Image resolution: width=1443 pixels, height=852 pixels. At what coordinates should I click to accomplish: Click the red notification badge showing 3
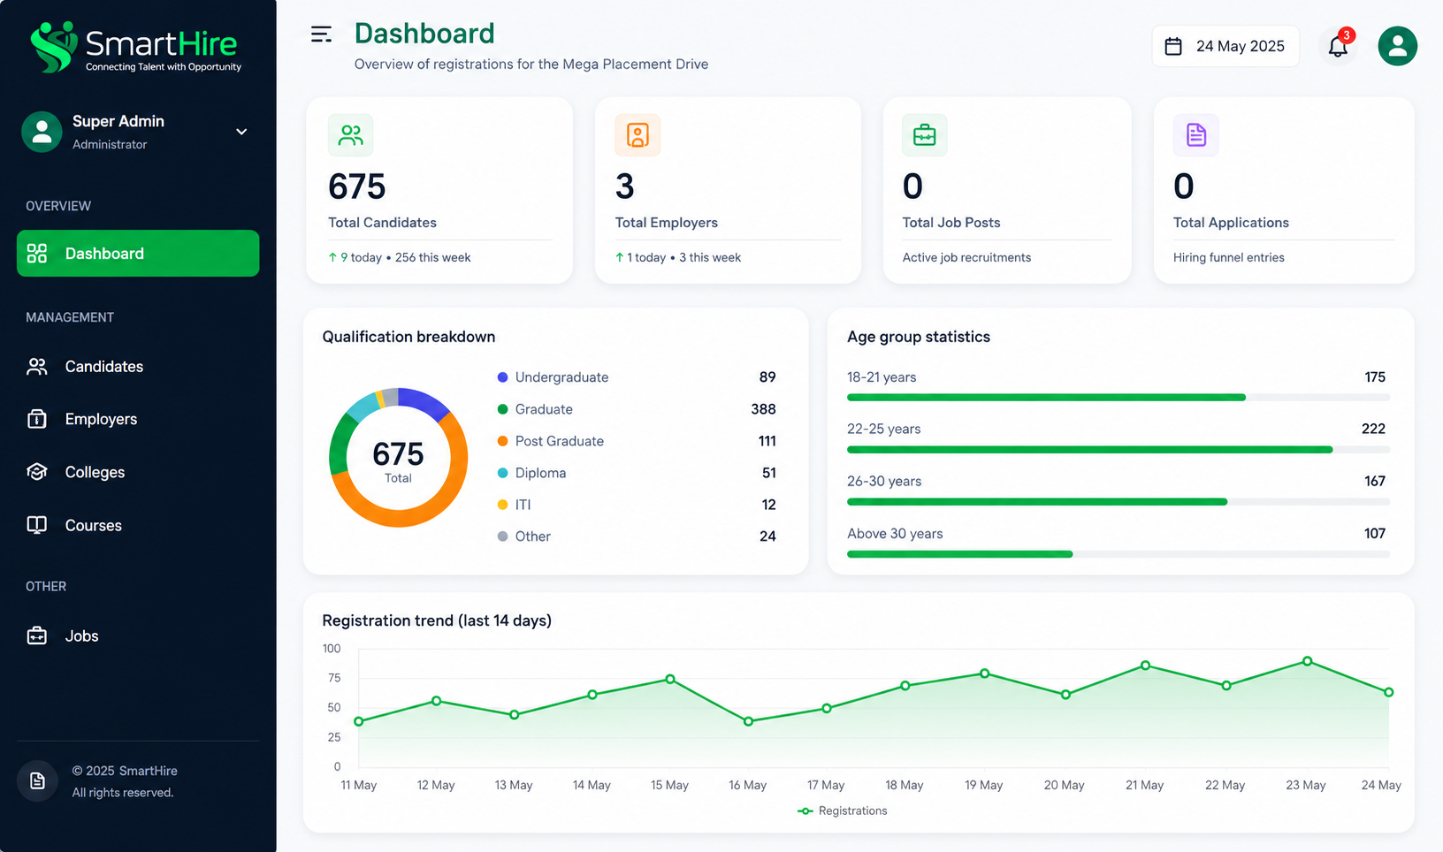[1346, 35]
